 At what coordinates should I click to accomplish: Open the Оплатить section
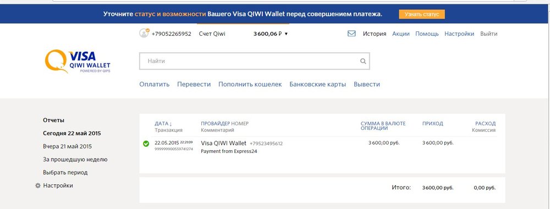(155, 84)
